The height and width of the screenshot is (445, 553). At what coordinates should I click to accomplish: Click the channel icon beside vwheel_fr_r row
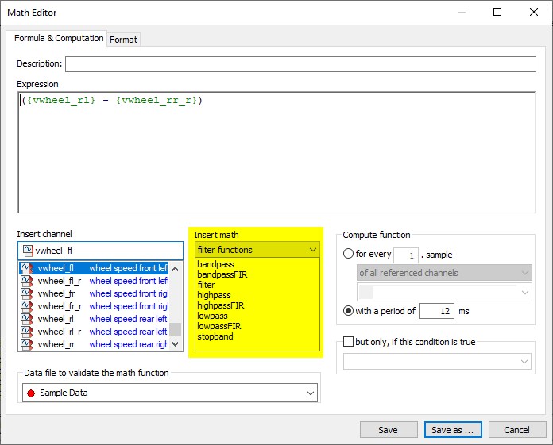27,306
